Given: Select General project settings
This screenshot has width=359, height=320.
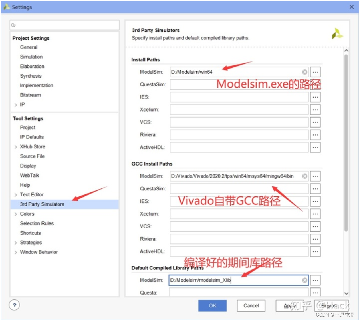Looking at the screenshot, I should (x=29, y=47).
